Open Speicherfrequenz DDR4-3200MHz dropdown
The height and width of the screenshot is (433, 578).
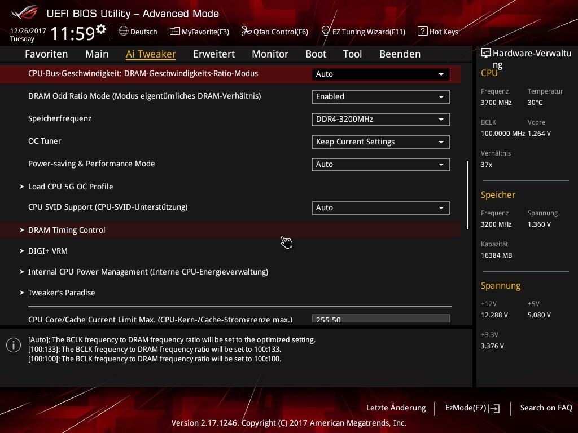click(380, 120)
